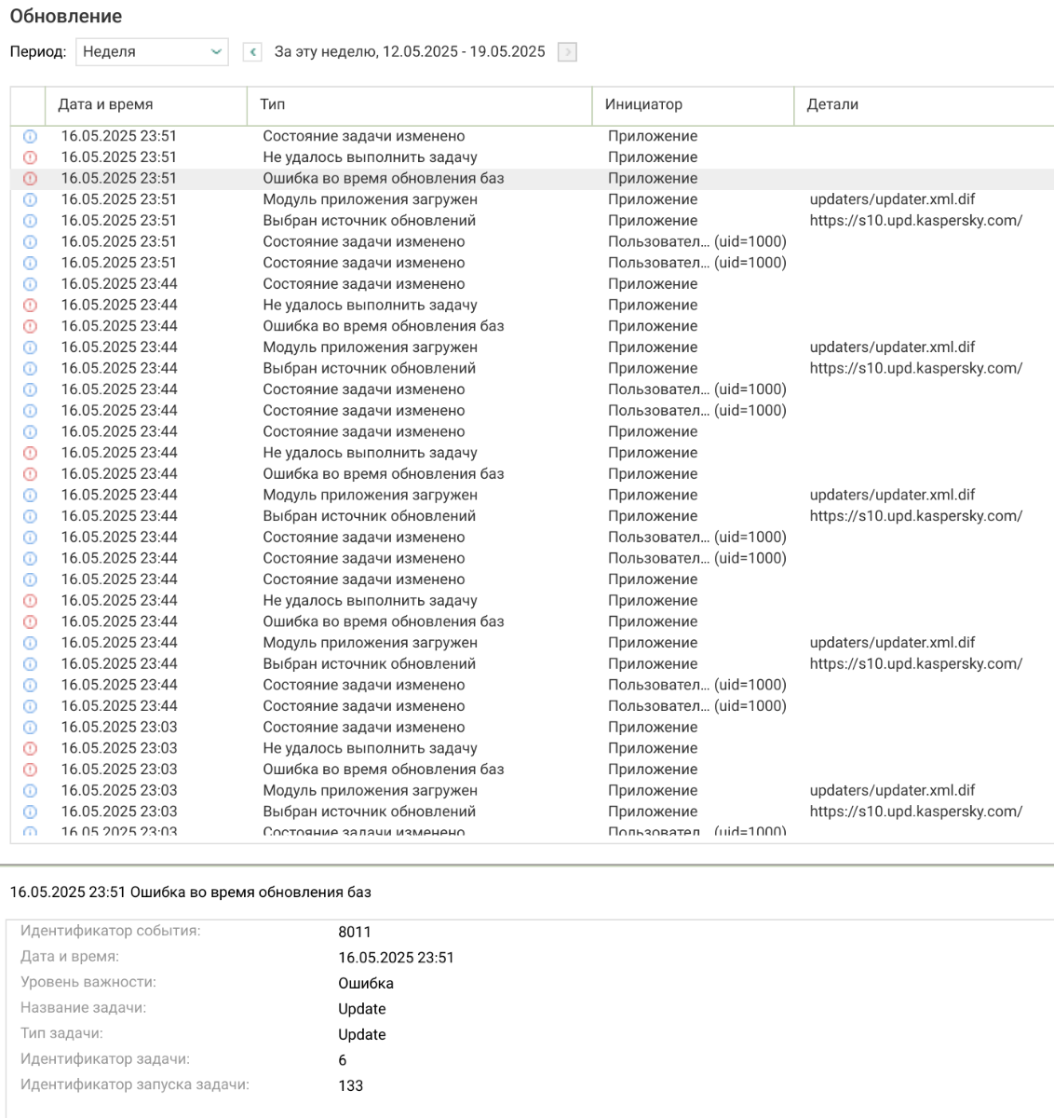The height and width of the screenshot is (1118, 1054).
Task: Select 23:03 Не удалось выполнить задачу row
Action: pos(533,748)
